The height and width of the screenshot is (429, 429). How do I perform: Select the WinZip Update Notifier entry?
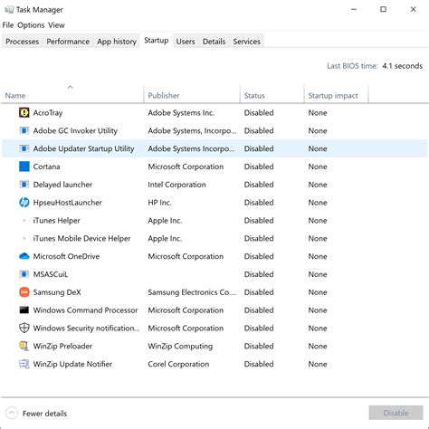pos(72,364)
